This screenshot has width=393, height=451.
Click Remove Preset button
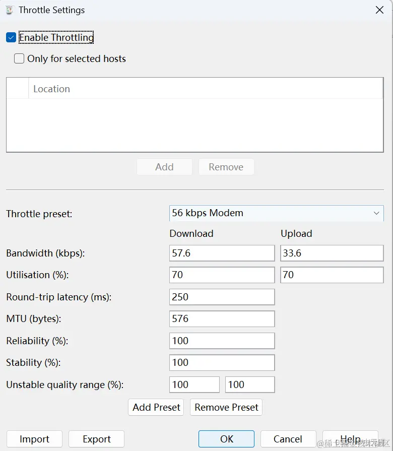tap(226, 407)
